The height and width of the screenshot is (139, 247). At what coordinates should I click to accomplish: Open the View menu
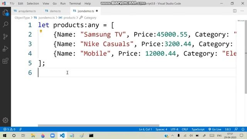[x=46, y=3]
